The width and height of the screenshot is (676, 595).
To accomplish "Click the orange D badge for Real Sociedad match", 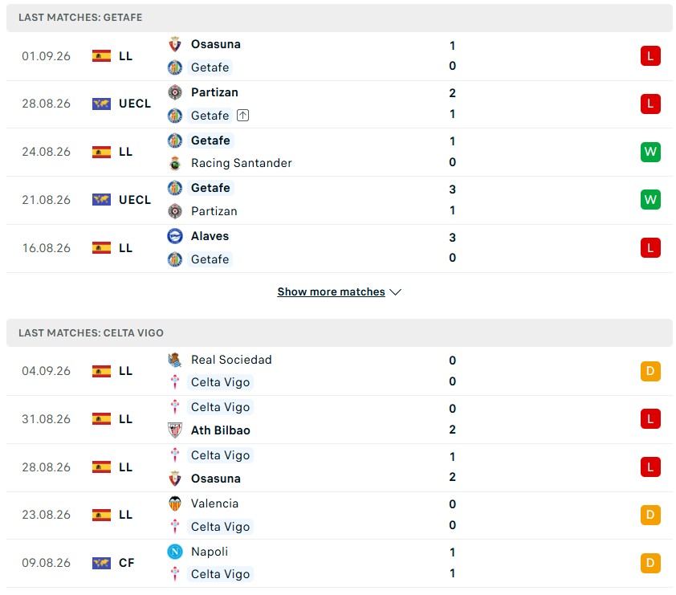I will pos(650,371).
